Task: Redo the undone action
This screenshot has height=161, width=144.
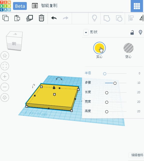Action: [65, 18]
